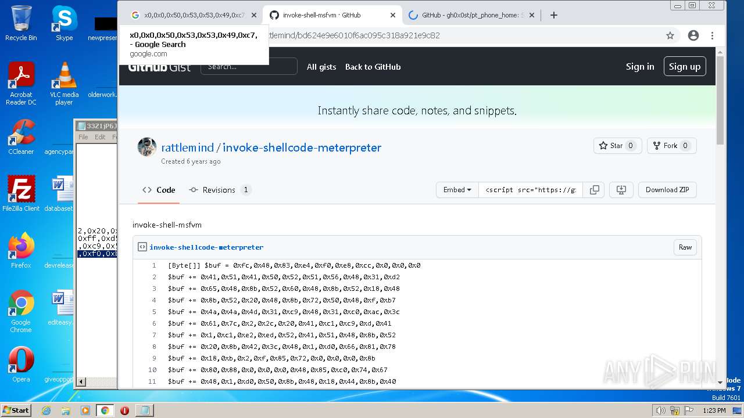The image size is (744, 418).
Task: Click the Chrome taskbar button
Action: pos(105,410)
